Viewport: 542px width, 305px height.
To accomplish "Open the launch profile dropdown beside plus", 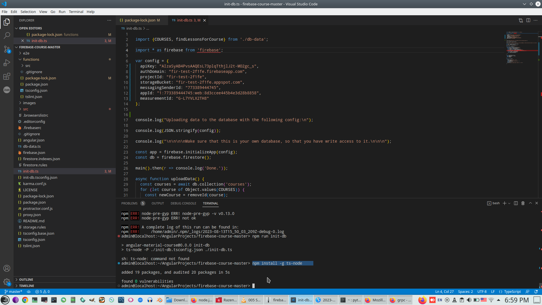I will 509,203.
